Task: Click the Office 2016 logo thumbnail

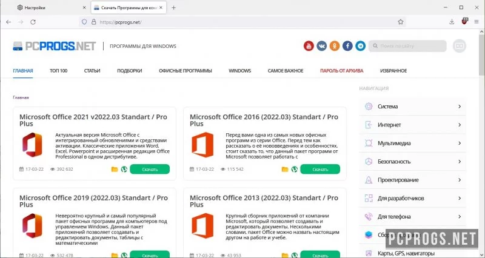Action: 202,145
